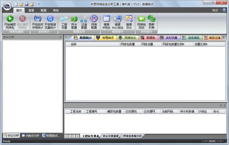Switch to the 实时流量 tab
The width and height of the screenshot is (229, 145).
tap(169, 38)
